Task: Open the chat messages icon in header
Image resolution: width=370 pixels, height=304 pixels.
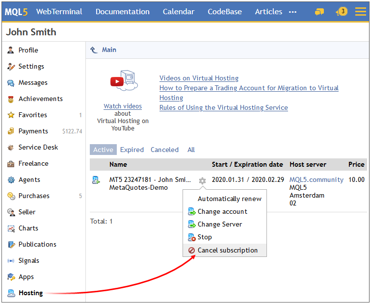Action: [319, 12]
